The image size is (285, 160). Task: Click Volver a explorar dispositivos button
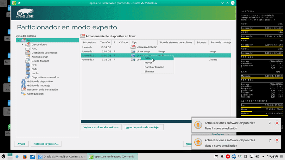pyautogui.click(x=101, y=127)
